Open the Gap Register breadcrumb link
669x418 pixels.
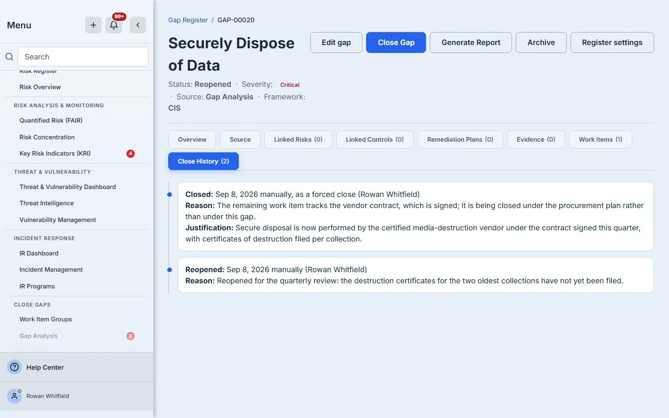188,20
